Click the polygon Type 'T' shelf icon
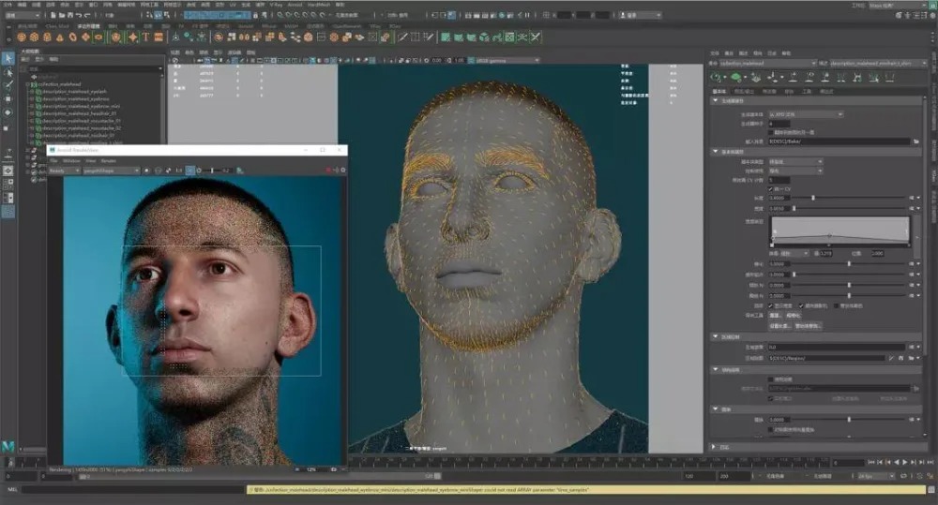Image resolution: width=938 pixels, height=505 pixels. 145,37
